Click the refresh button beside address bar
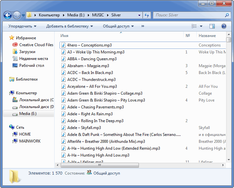The height and width of the screenshot is (188, 234). (x=147, y=15)
